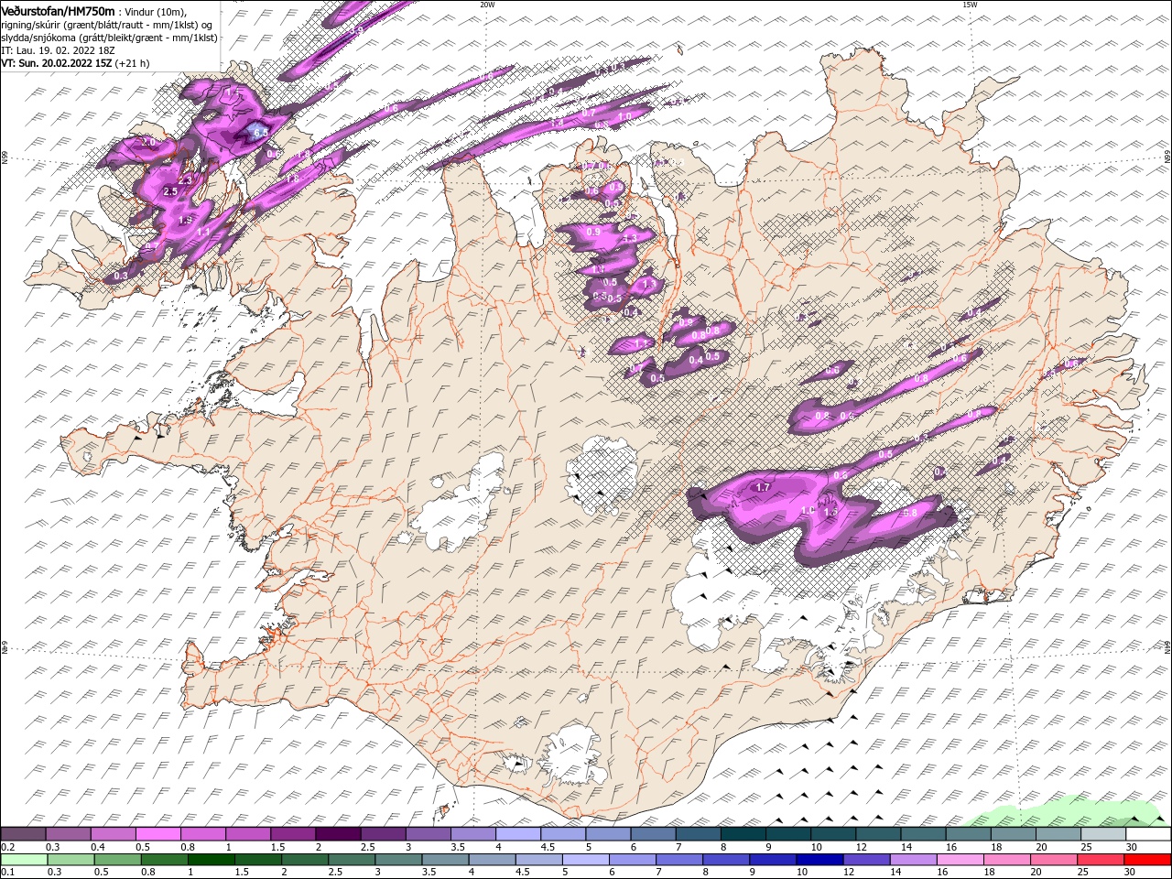The image size is (1172, 879).
Task: Click the 1.7 snowfall value label
Action: click(x=763, y=488)
